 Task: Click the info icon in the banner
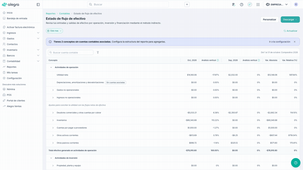coord(50,42)
